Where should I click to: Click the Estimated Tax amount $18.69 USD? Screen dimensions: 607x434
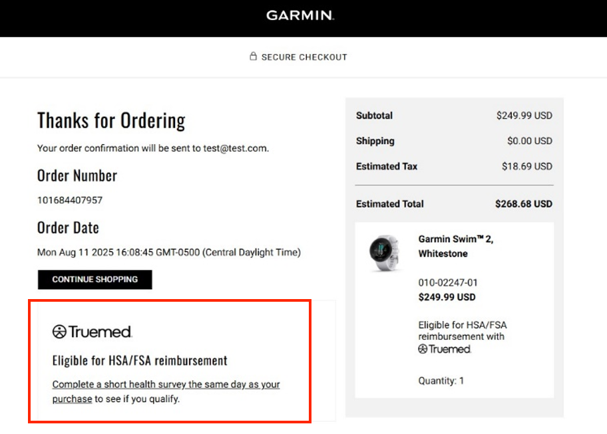(x=526, y=166)
